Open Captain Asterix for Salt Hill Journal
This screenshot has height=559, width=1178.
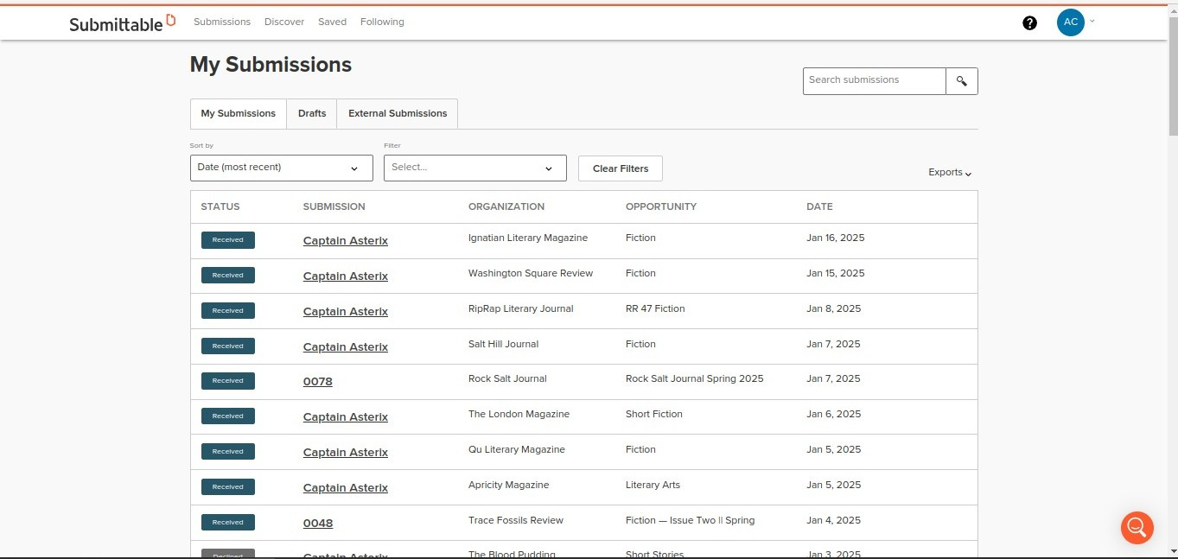tap(345, 347)
